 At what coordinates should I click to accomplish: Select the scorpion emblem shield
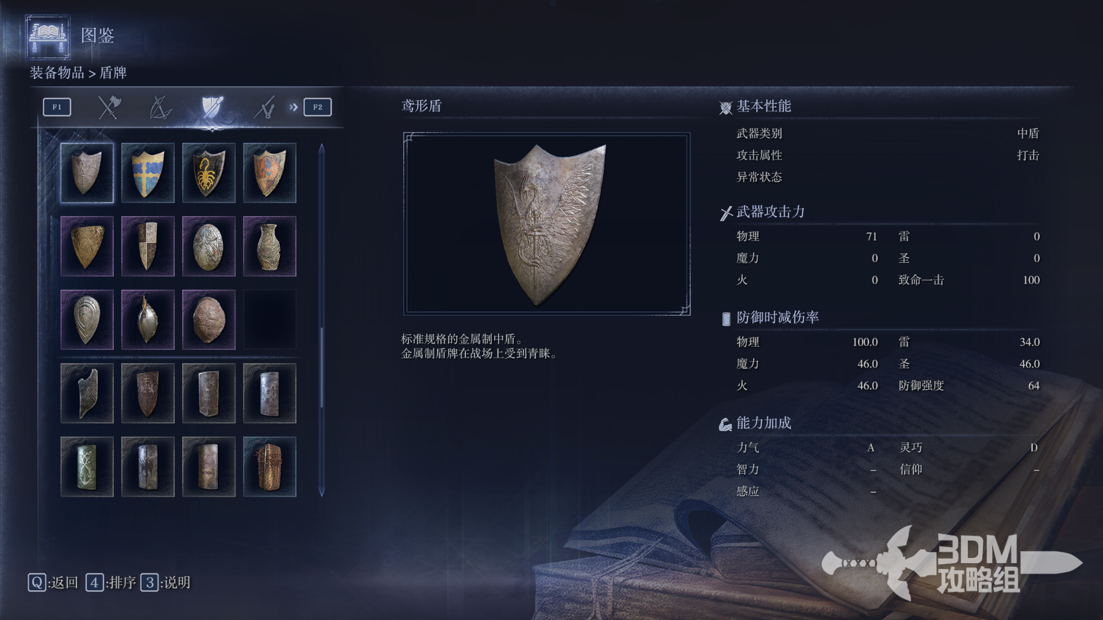point(209,173)
